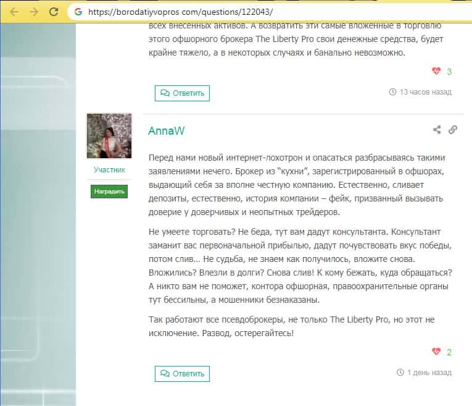
Task: Open the AnnaW profile link
Action: [166, 131]
